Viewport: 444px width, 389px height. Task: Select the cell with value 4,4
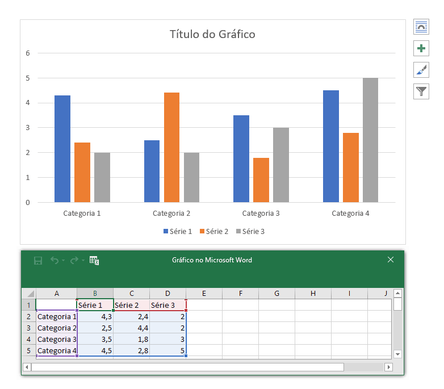[131, 328]
